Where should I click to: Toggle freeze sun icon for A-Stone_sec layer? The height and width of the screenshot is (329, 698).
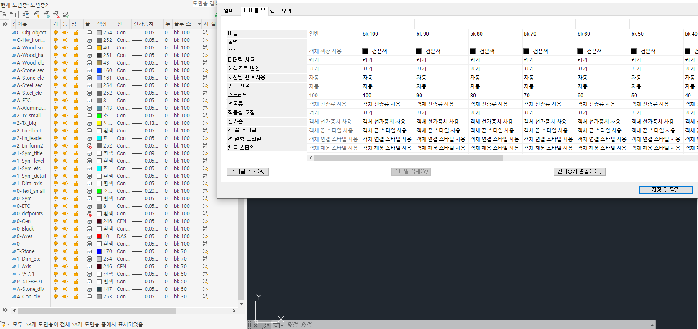(x=65, y=70)
